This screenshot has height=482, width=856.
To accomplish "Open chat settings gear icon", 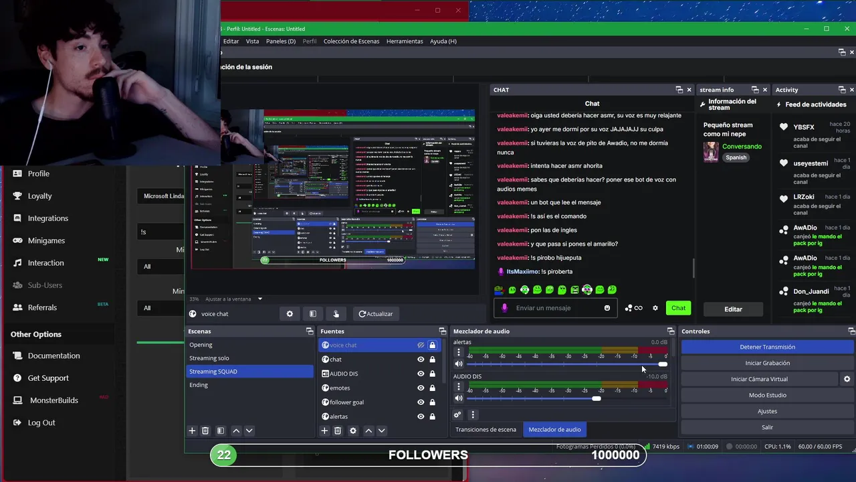I will 655,308.
